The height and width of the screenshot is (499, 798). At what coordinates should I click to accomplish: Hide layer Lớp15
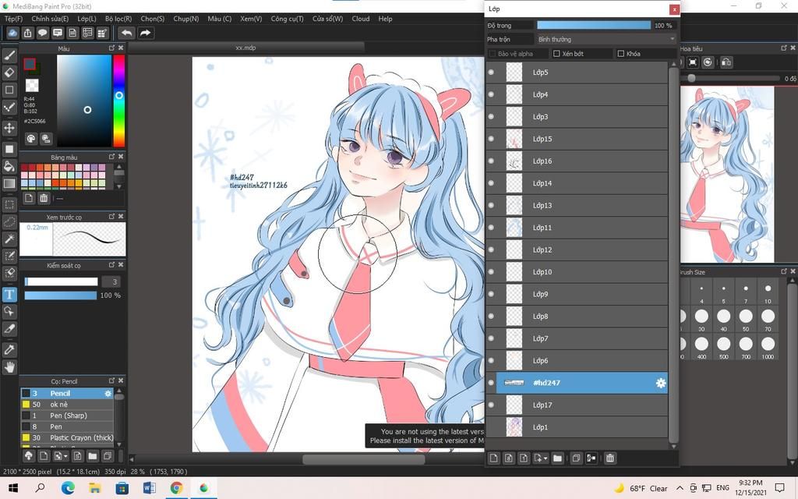[491, 139]
